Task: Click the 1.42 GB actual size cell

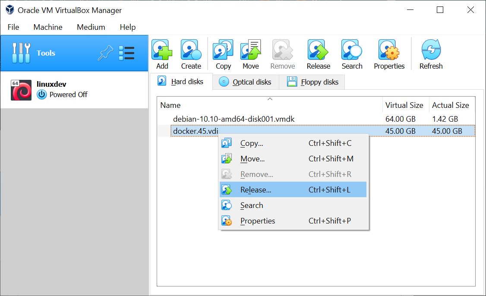Action: [445, 119]
